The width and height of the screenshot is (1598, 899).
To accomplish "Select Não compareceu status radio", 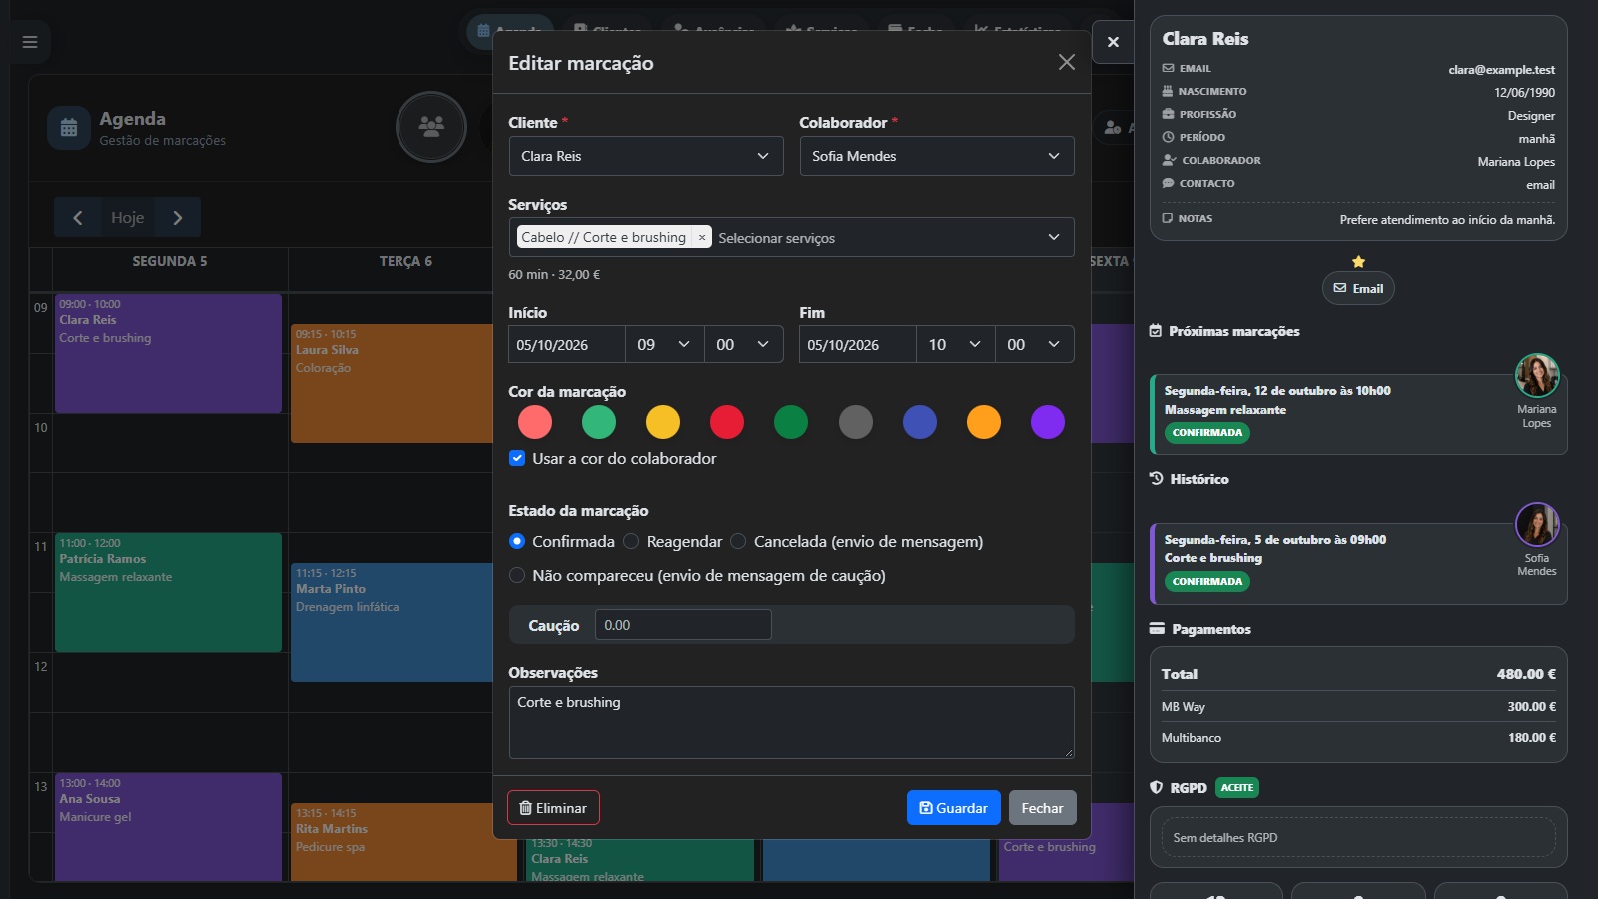I will point(517,575).
